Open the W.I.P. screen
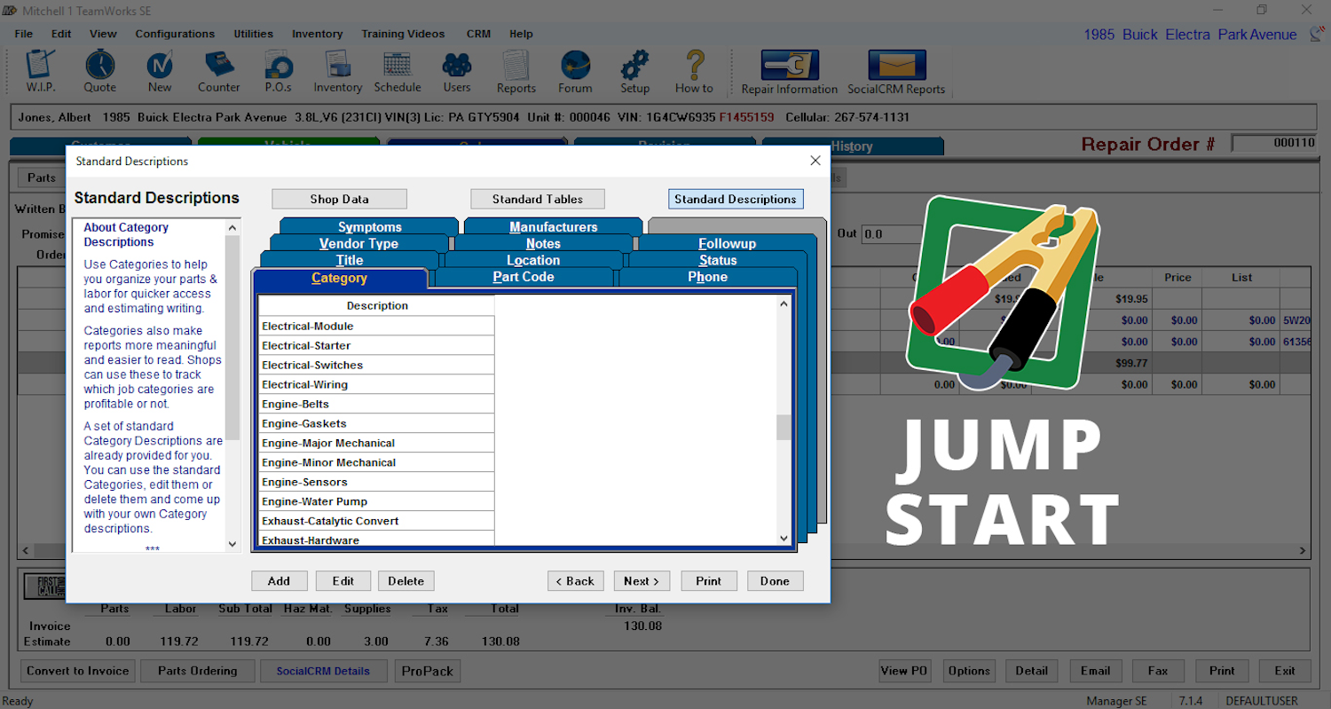The height and width of the screenshot is (709, 1331). pyautogui.click(x=40, y=71)
